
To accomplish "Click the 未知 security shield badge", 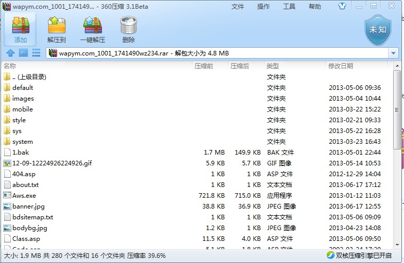I will [378, 29].
